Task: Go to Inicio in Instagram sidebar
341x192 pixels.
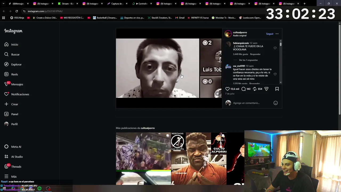Action: point(11,45)
